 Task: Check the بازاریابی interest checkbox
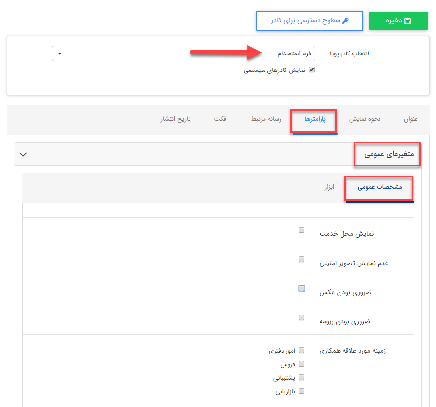tap(302, 390)
